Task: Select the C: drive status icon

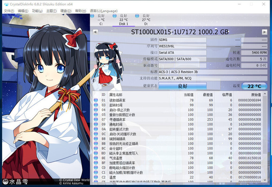Action: (92, 16)
